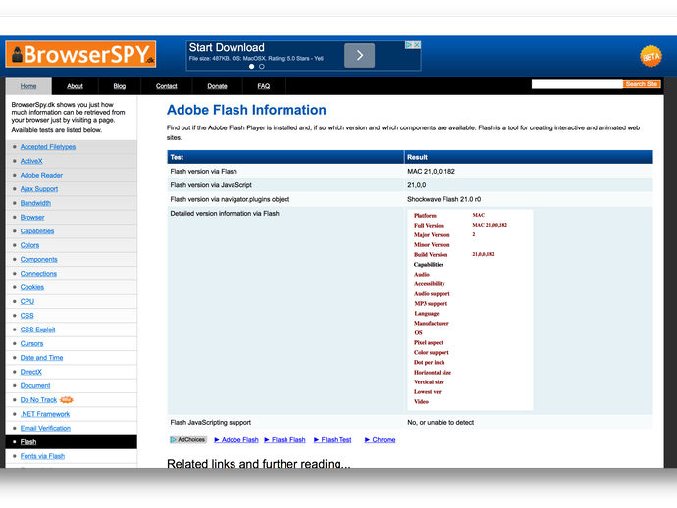677x508 pixels.
Task: Click the Flash JavaScripting support row label
Action: coord(211,422)
